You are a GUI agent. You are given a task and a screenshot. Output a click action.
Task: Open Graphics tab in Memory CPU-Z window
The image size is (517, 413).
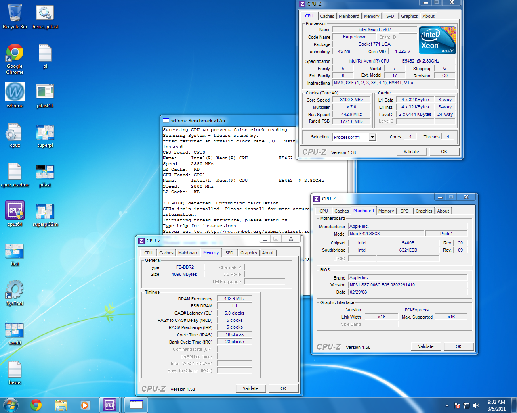click(x=248, y=253)
